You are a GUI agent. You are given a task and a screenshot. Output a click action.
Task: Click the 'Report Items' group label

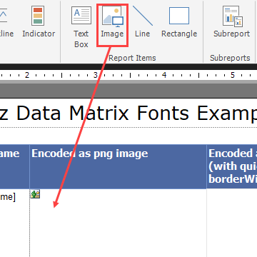coord(132,58)
